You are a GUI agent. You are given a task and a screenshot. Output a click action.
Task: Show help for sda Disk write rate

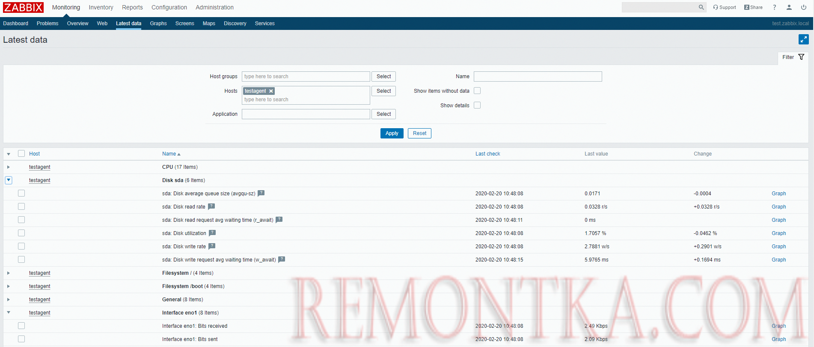[212, 246]
